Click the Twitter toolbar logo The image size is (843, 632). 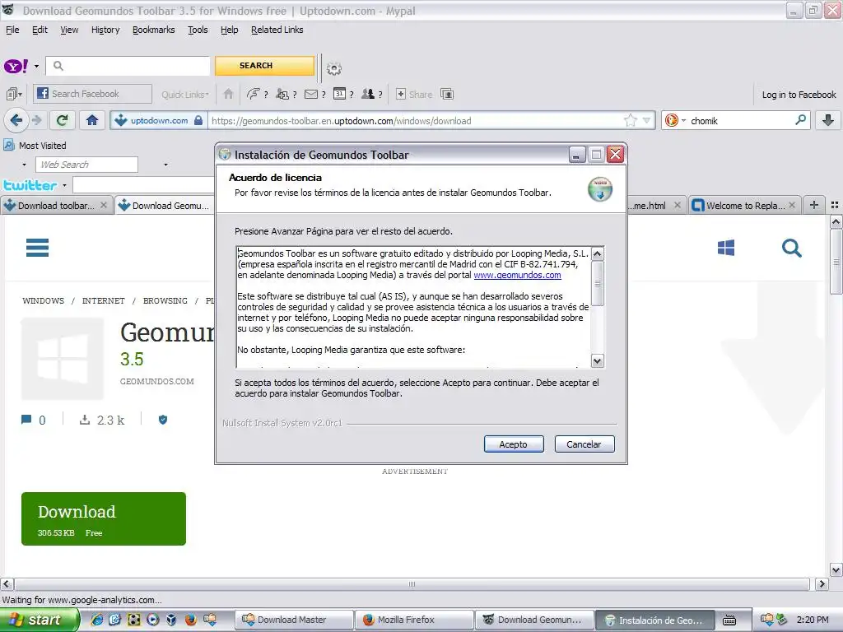pyautogui.click(x=30, y=185)
